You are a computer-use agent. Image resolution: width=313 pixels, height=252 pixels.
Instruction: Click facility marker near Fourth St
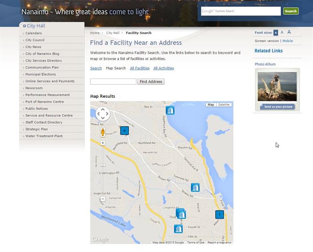[178, 229]
